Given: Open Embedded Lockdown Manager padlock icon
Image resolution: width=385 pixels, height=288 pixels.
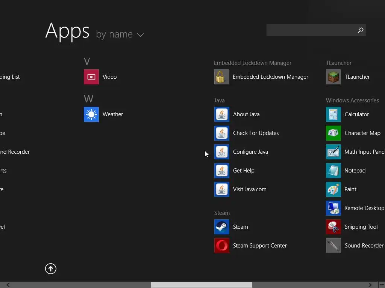Looking at the screenshot, I should point(222,77).
